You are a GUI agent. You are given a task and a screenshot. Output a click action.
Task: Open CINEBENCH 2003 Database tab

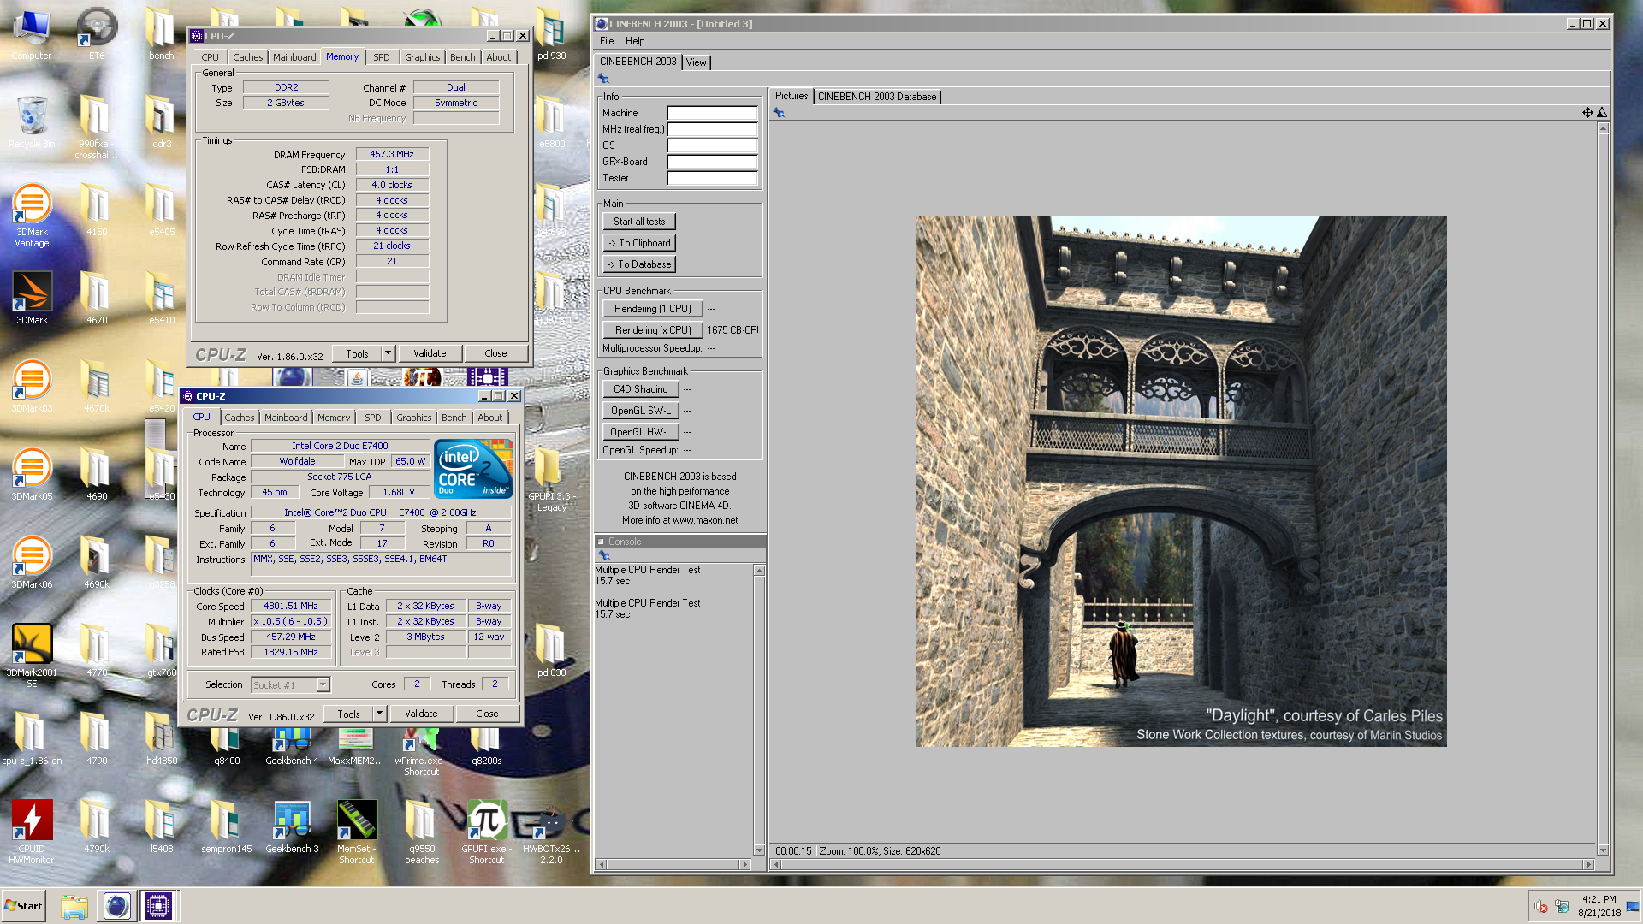click(x=876, y=97)
